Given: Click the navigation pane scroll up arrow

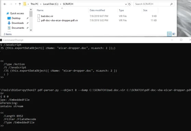Looking at the screenshot, I should 31,10.
